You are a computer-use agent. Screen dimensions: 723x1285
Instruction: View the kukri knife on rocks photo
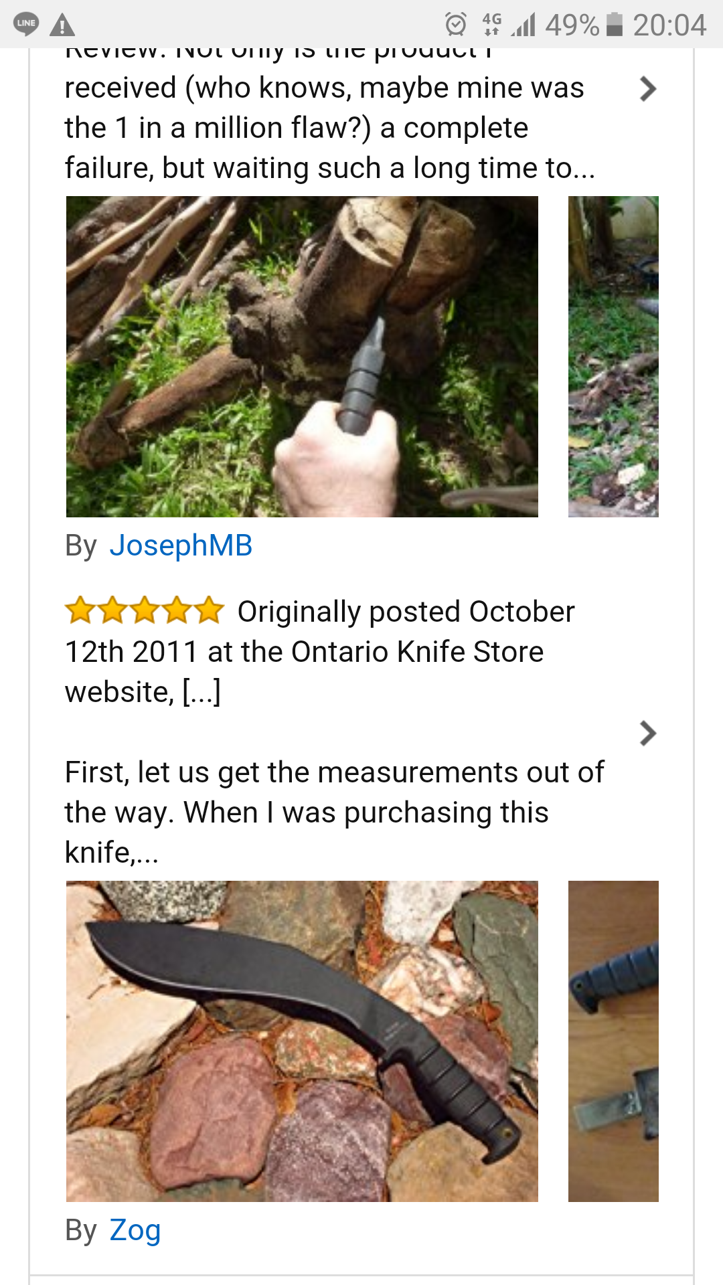[x=302, y=1041]
